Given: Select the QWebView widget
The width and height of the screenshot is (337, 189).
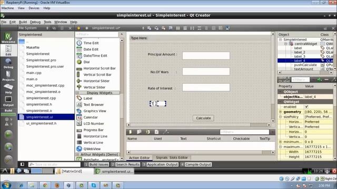Looking at the screenshot, I should [x=92, y=149].
